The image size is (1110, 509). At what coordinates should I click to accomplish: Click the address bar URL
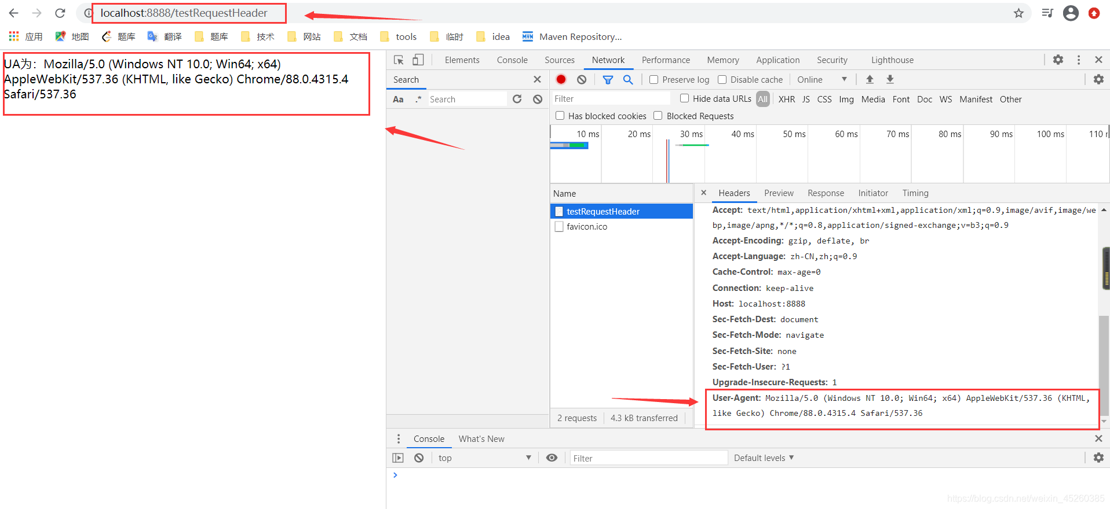tap(184, 13)
